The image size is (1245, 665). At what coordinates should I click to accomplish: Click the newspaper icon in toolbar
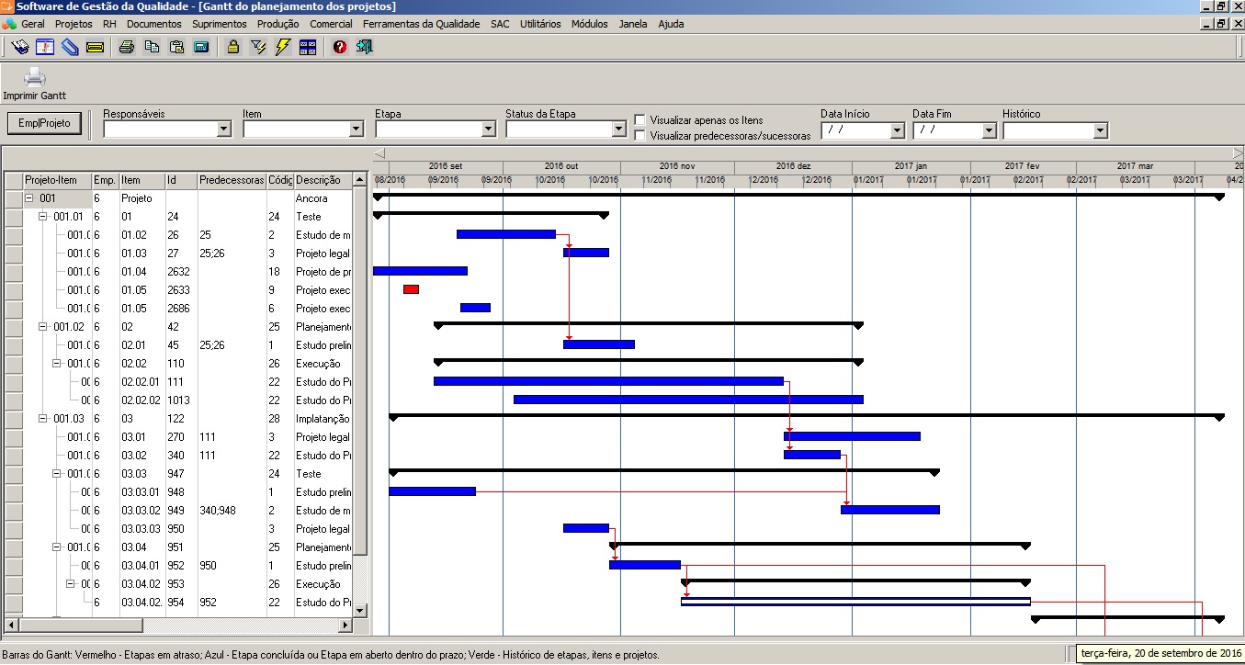(x=20, y=47)
